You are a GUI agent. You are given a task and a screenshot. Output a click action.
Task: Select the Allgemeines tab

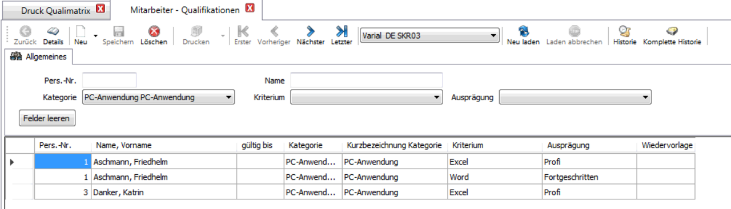pos(39,56)
